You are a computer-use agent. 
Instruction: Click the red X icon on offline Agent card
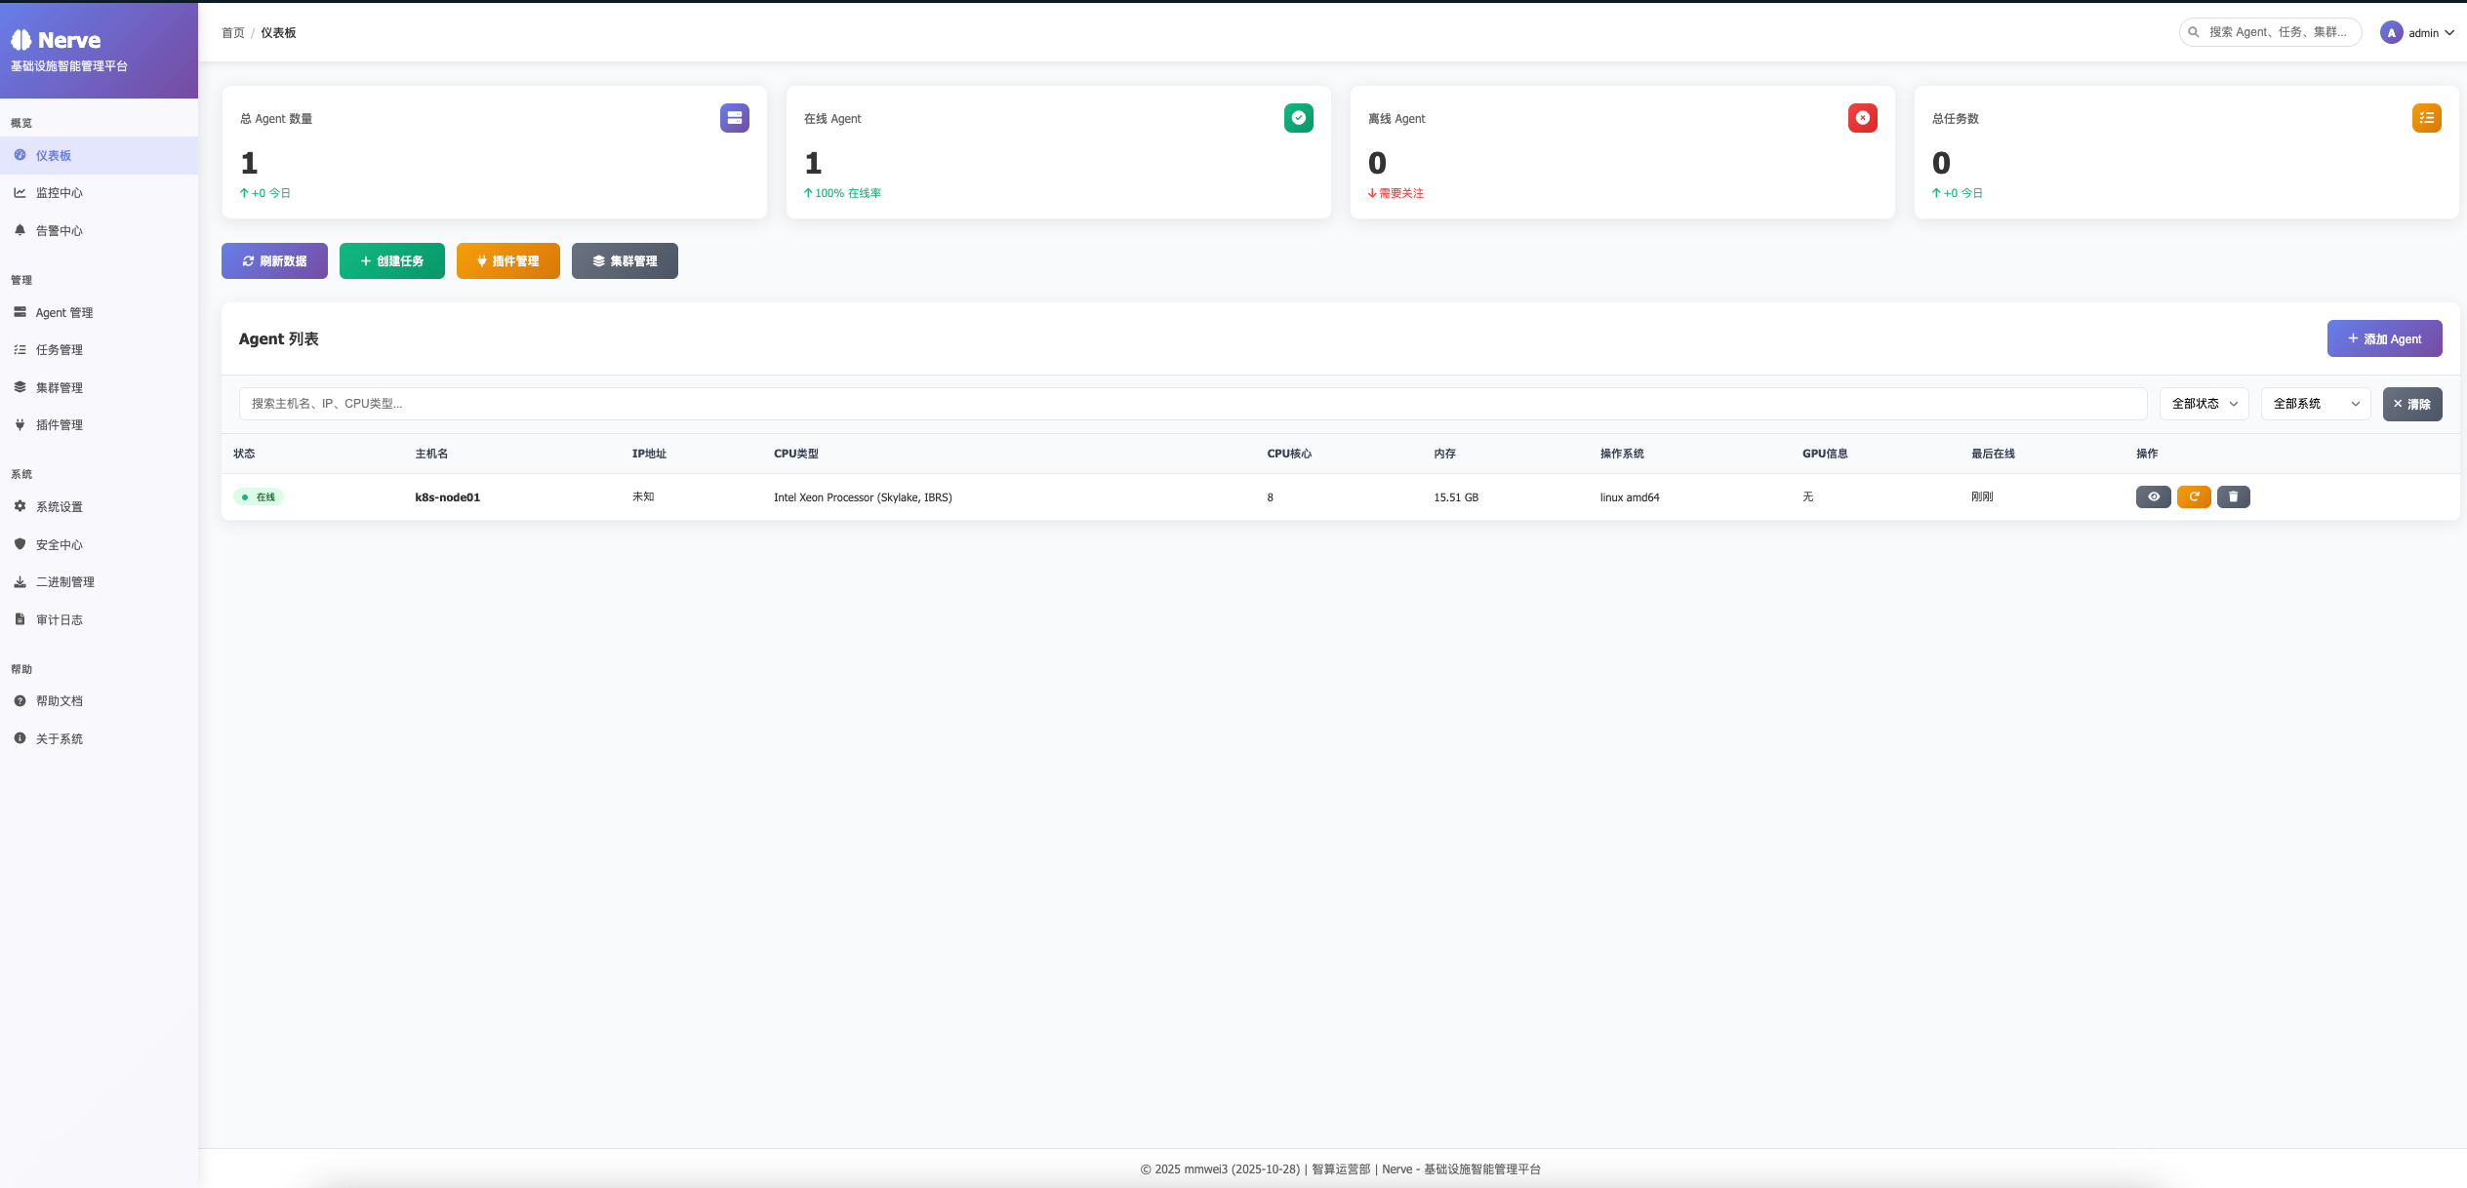click(1862, 118)
